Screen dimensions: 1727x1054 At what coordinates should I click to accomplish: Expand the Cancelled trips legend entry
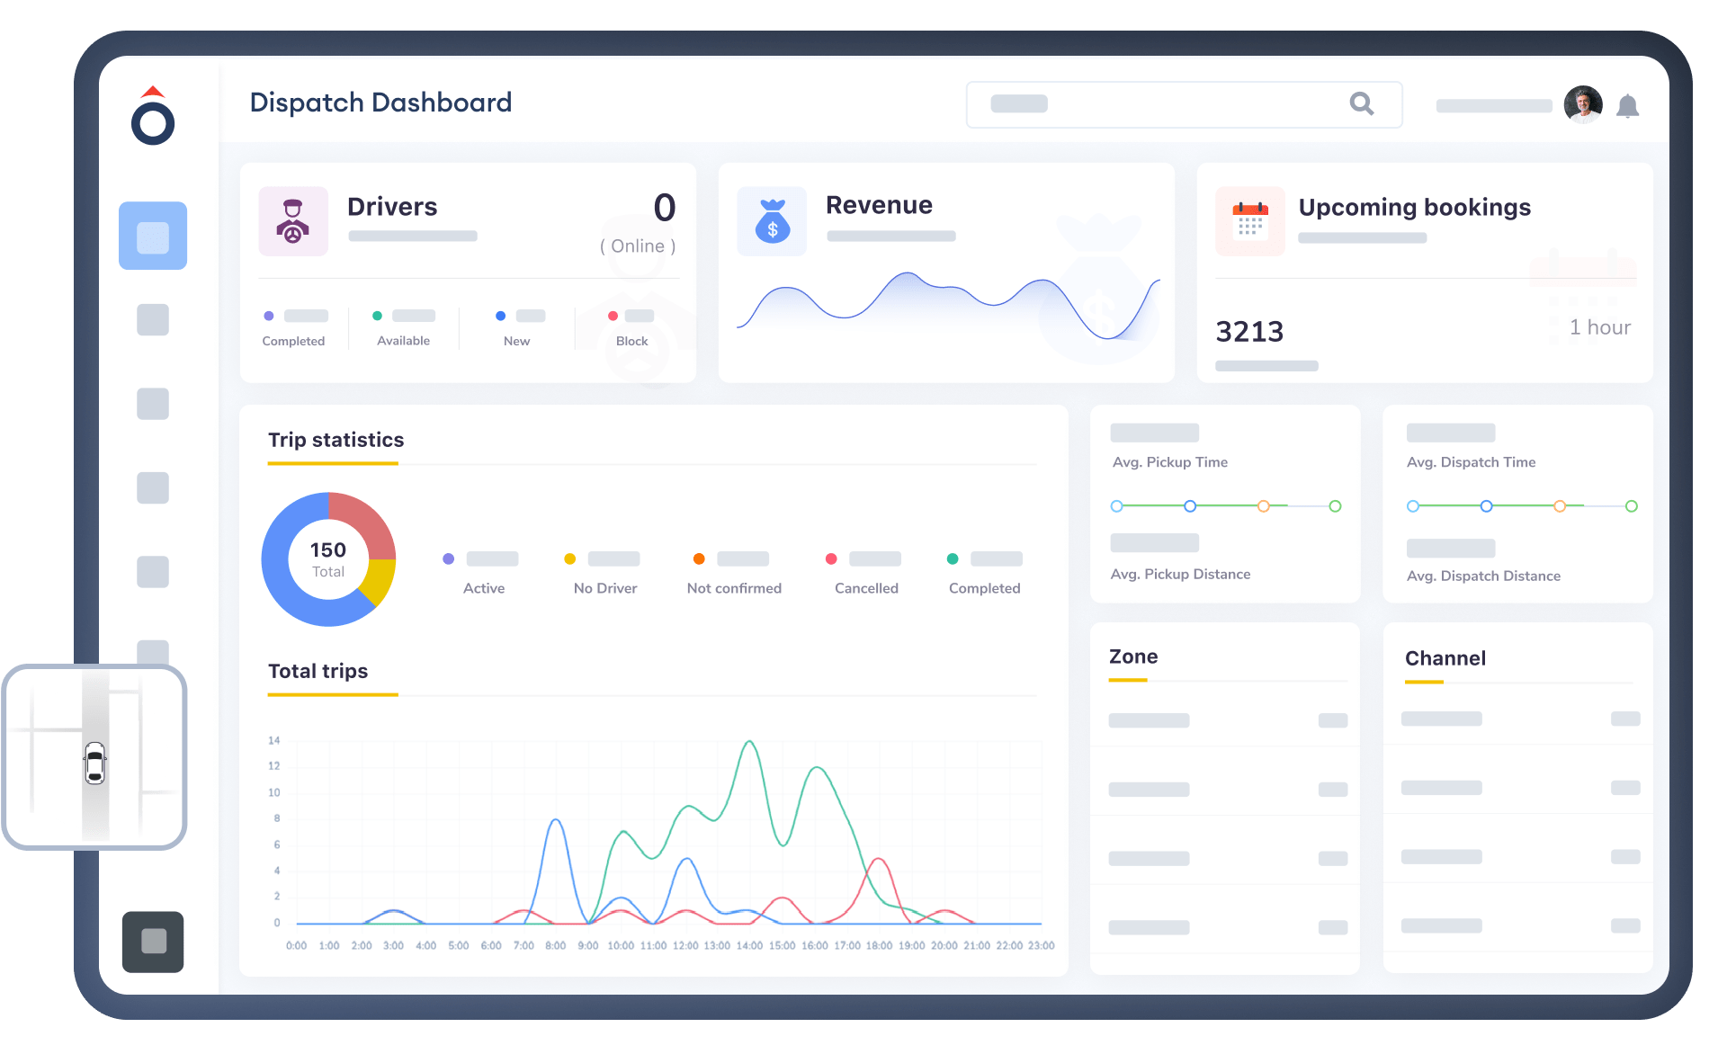pyautogui.click(x=831, y=558)
